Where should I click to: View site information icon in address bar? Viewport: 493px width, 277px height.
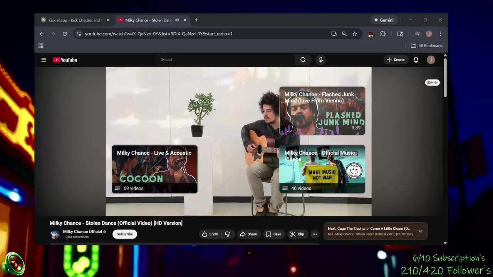[x=79, y=34]
